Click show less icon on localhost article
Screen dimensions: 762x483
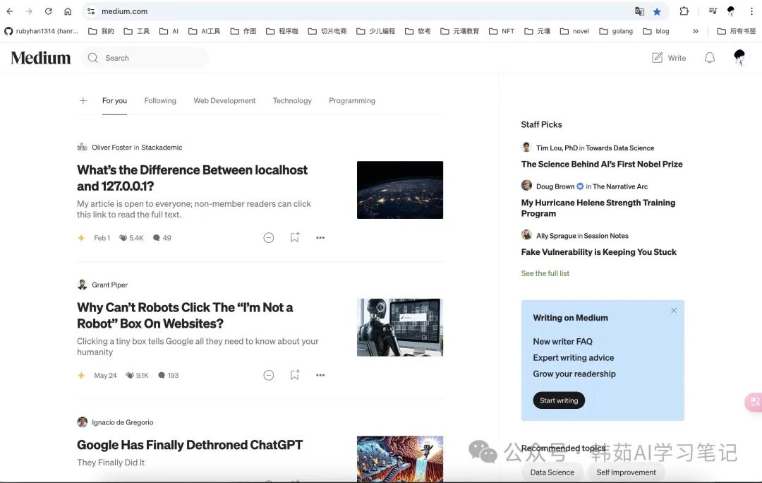(269, 238)
